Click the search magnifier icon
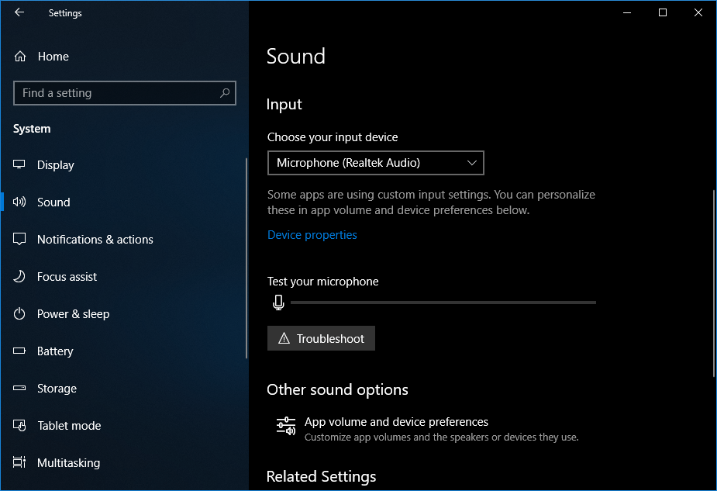The width and height of the screenshot is (717, 491). click(x=225, y=93)
